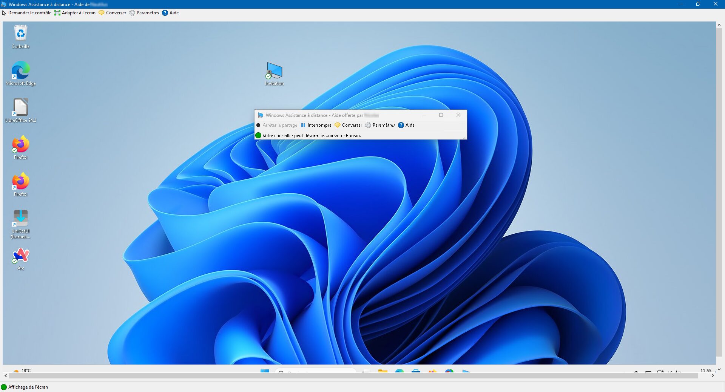The image size is (725, 392).
Task: Click Adapter à l'écran in the toolbar
Action: click(x=75, y=13)
